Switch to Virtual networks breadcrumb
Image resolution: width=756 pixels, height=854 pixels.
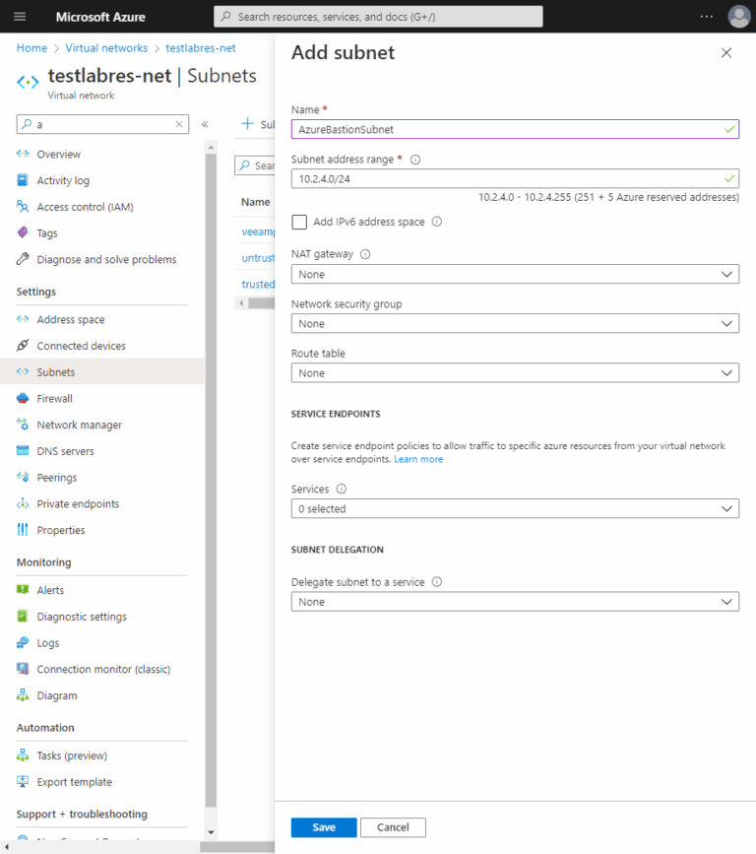coord(106,47)
